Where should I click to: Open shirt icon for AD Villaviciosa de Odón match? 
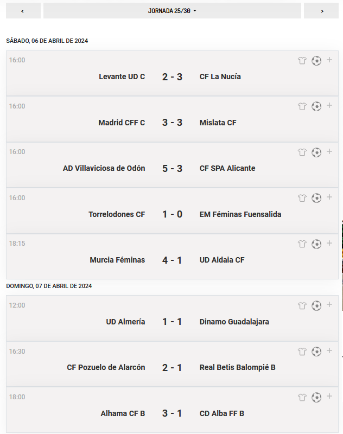pos(302,152)
